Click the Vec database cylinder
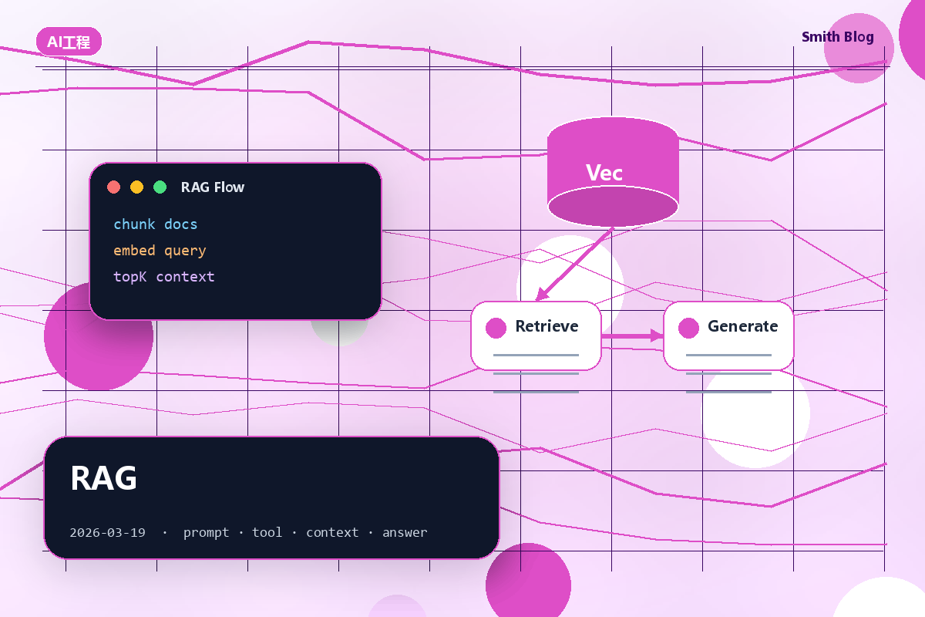Screen dimensions: 925x617 [x=613, y=172]
